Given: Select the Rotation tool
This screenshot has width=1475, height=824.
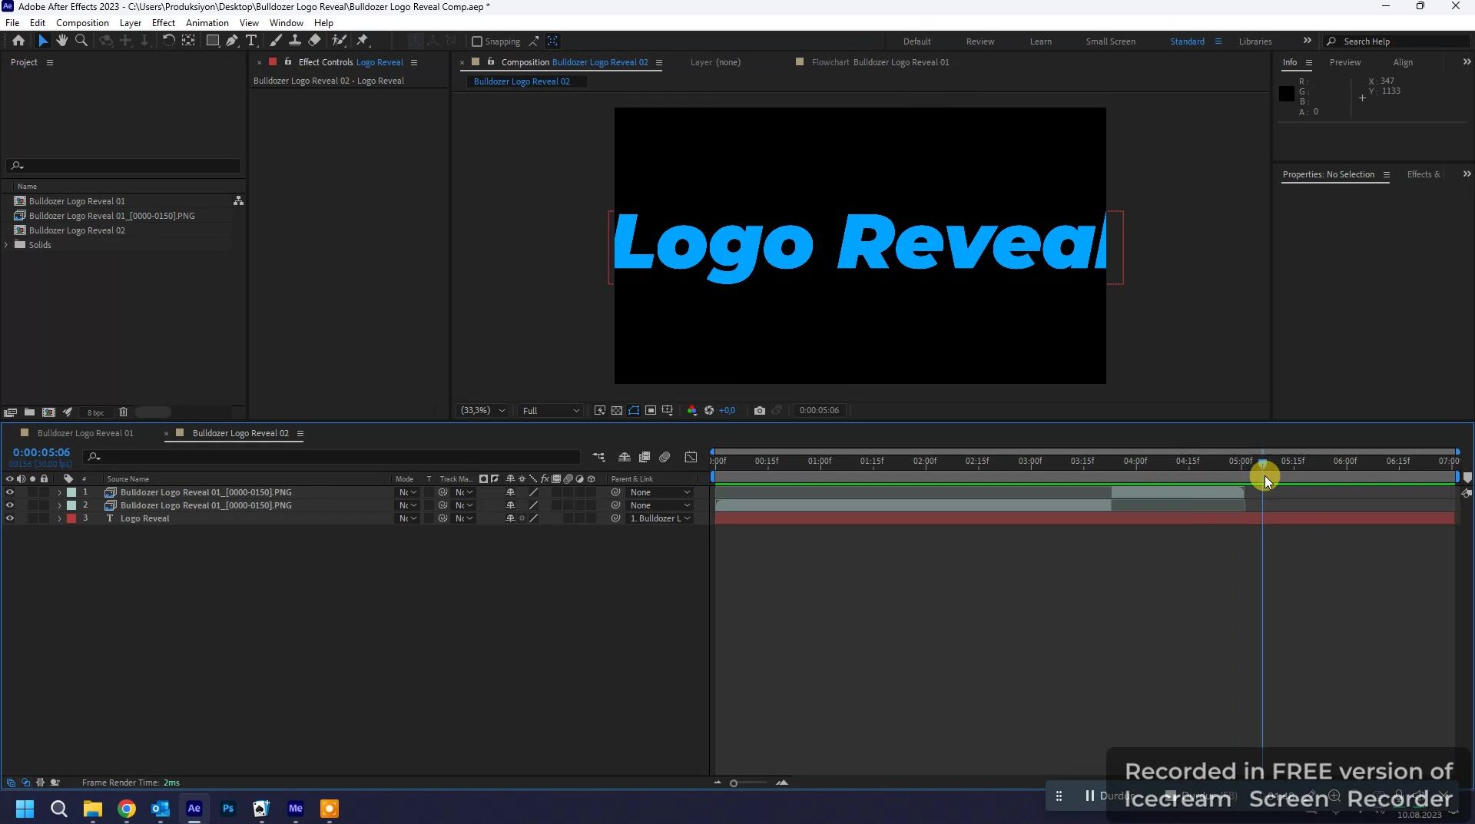Looking at the screenshot, I should [169, 41].
